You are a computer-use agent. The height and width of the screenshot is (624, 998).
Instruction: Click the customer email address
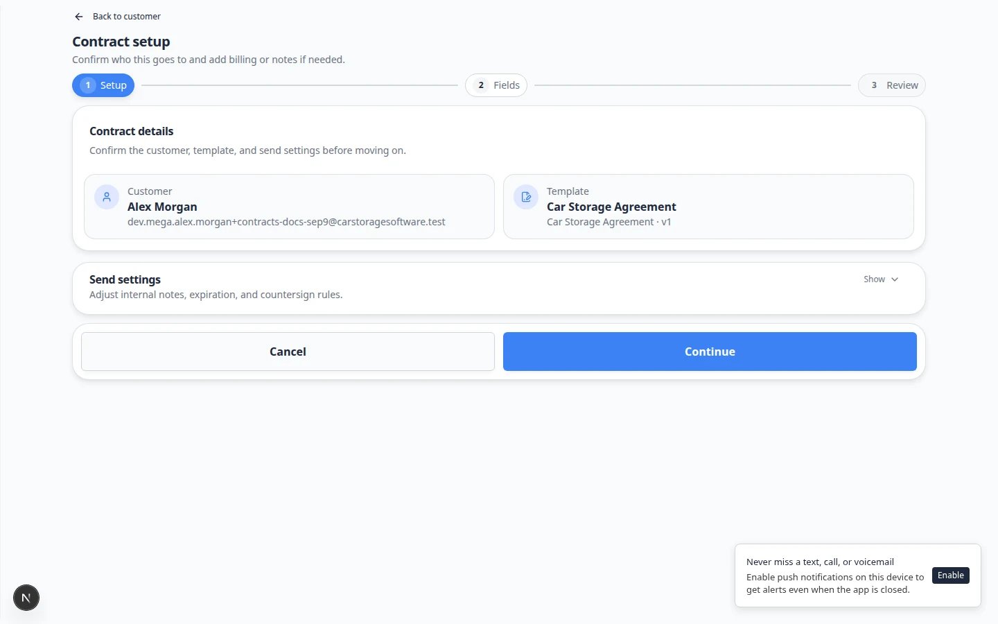pyautogui.click(x=286, y=222)
